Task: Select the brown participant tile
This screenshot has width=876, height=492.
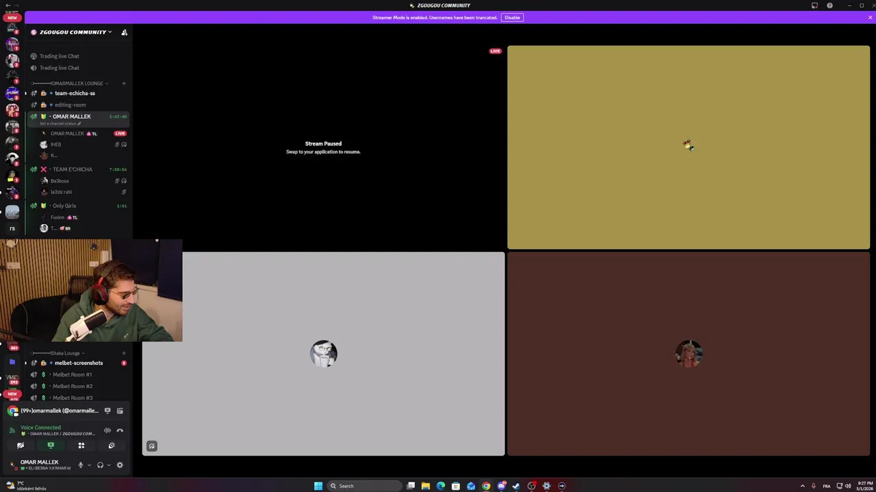Action: [x=688, y=353]
